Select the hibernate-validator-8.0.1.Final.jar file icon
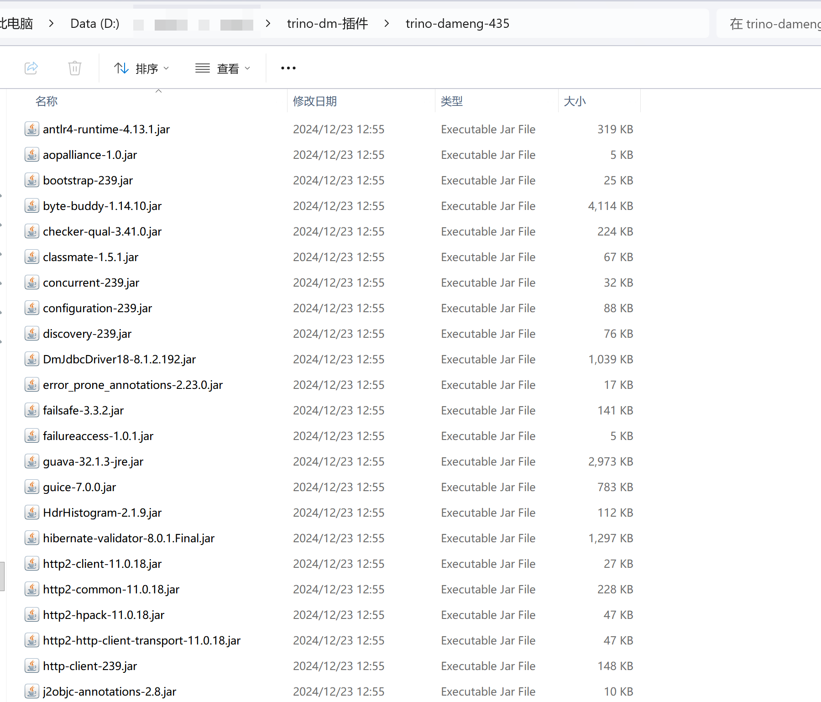The image size is (821, 702). tap(31, 538)
